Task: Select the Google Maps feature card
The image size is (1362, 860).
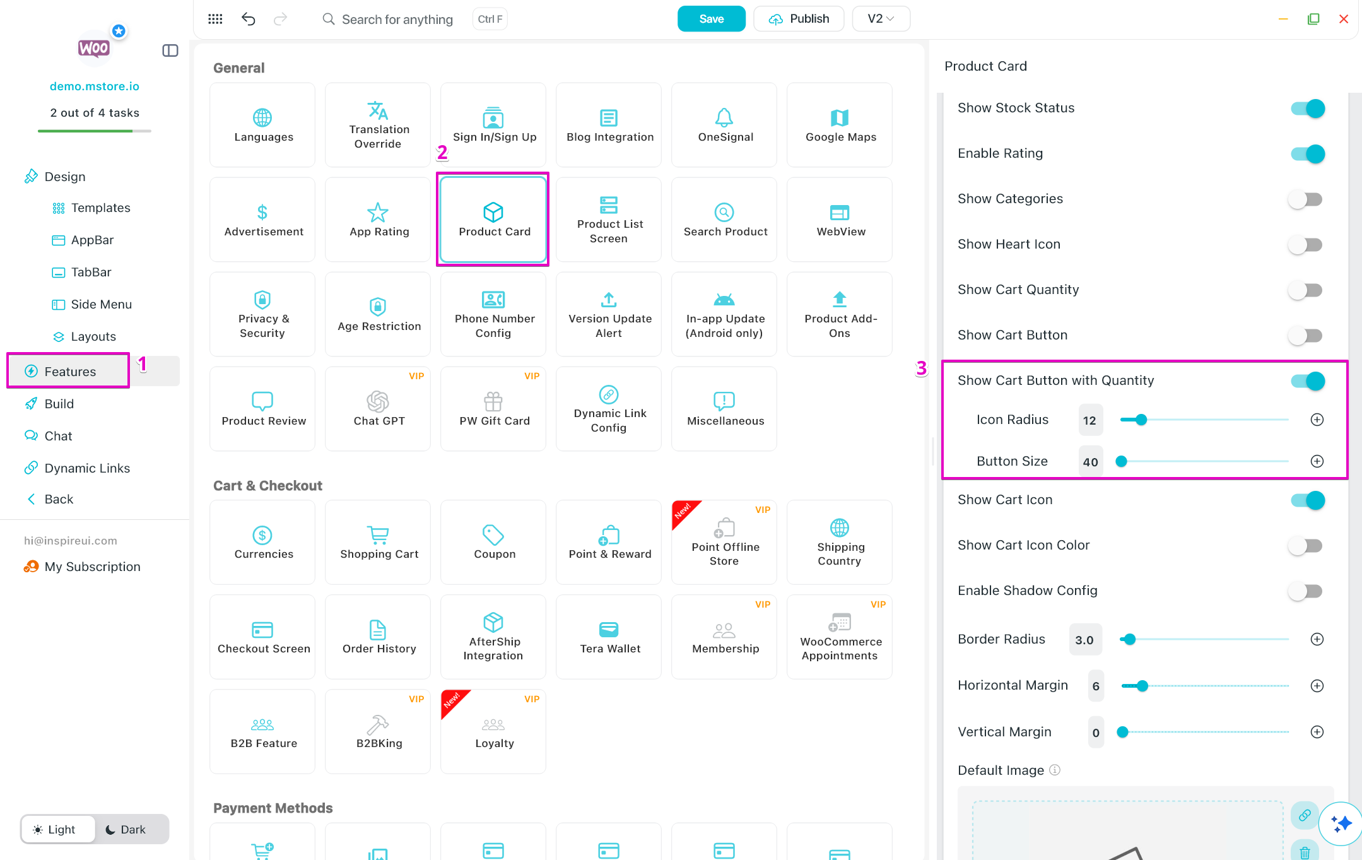Action: coord(840,125)
